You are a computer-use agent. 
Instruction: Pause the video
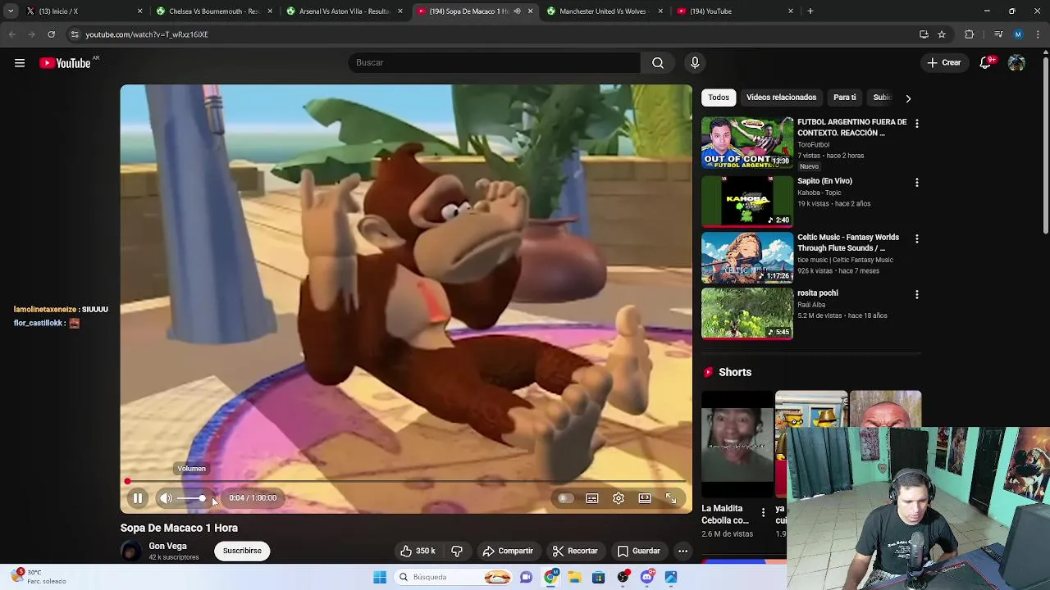pyautogui.click(x=138, y=498)
